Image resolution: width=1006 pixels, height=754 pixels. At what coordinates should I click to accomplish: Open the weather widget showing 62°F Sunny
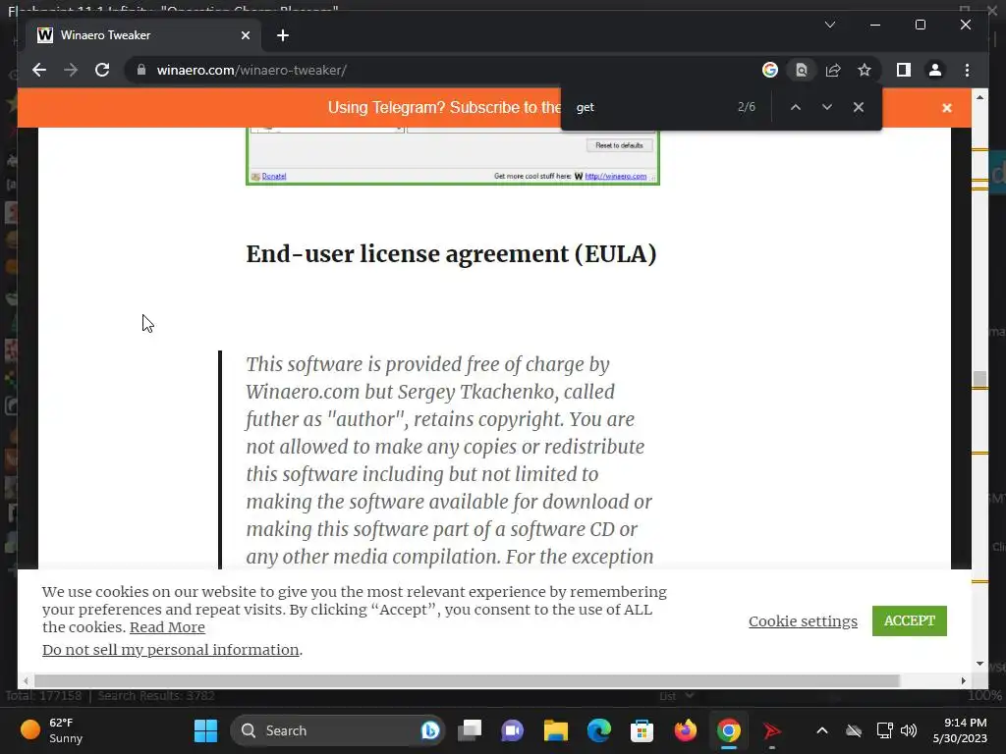click(x=51, y=730)
